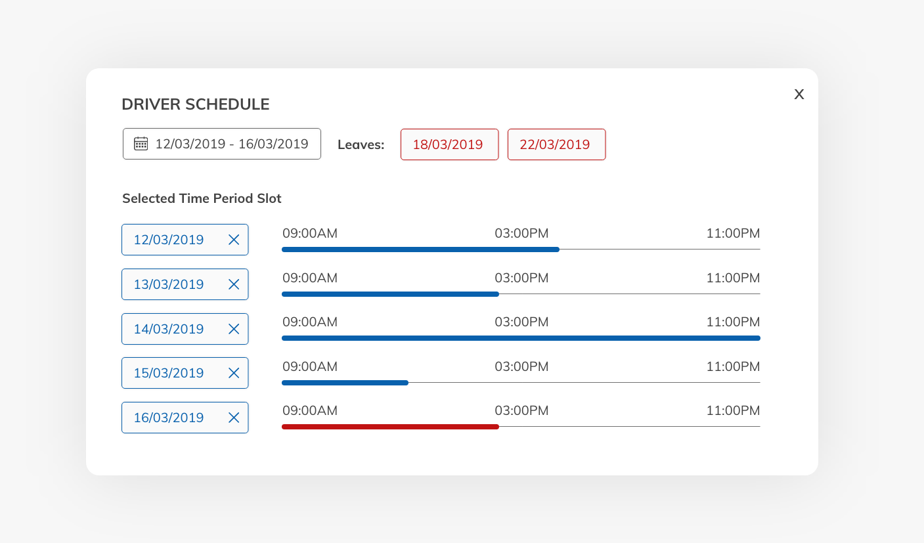Close the Driver Schedule dialog

pos(799,95)
